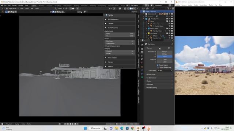The height and width of the screenshot is (131, 234).
Task: Toggle the Render Region checkbox
Action: coord(158,65)
